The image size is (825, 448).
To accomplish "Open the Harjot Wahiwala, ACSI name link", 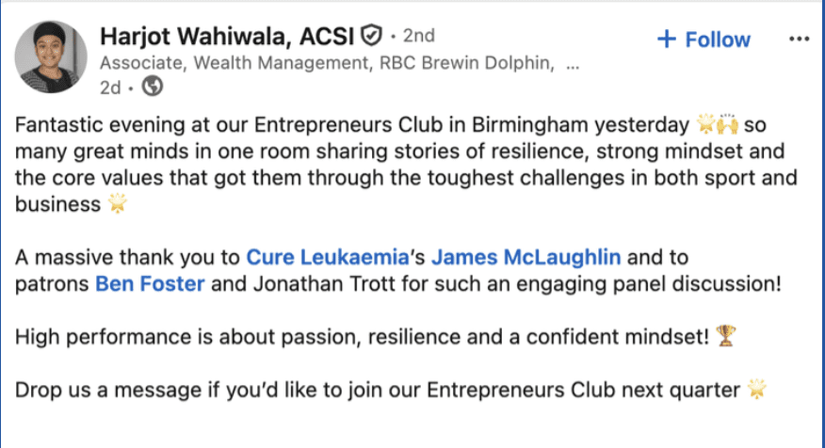I will coord(226,38).
